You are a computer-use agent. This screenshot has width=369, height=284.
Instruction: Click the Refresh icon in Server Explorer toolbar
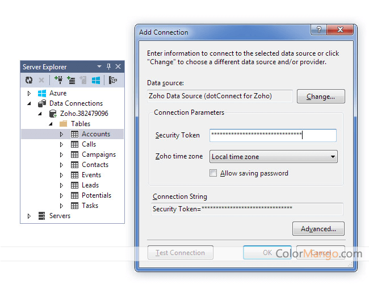pyautogui.click(x=29, y=80)
